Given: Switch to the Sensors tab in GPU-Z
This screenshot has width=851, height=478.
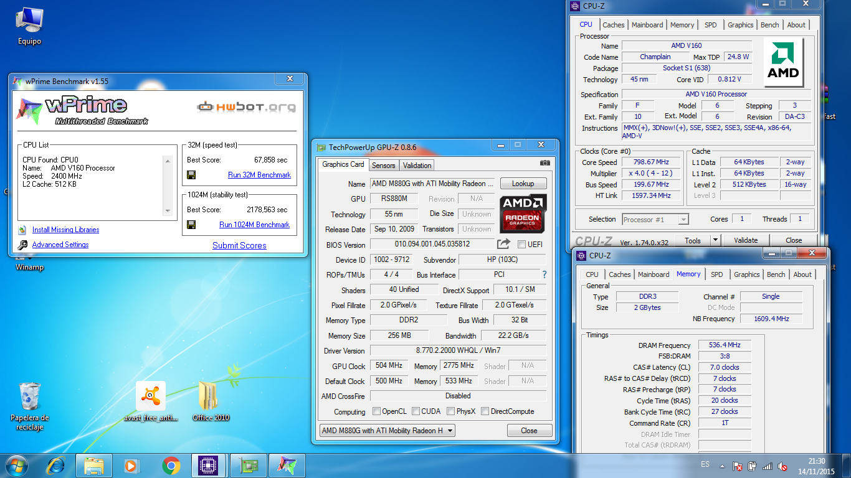Looking at the screenshot, I should pos(384,166).
